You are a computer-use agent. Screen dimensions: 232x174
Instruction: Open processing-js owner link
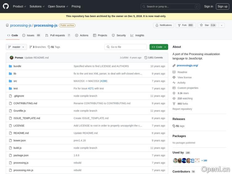point(21,25)
